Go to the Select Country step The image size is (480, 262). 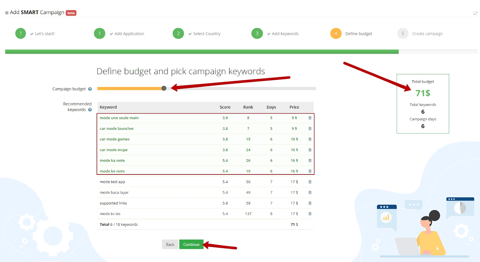click(x=207, y=34)
